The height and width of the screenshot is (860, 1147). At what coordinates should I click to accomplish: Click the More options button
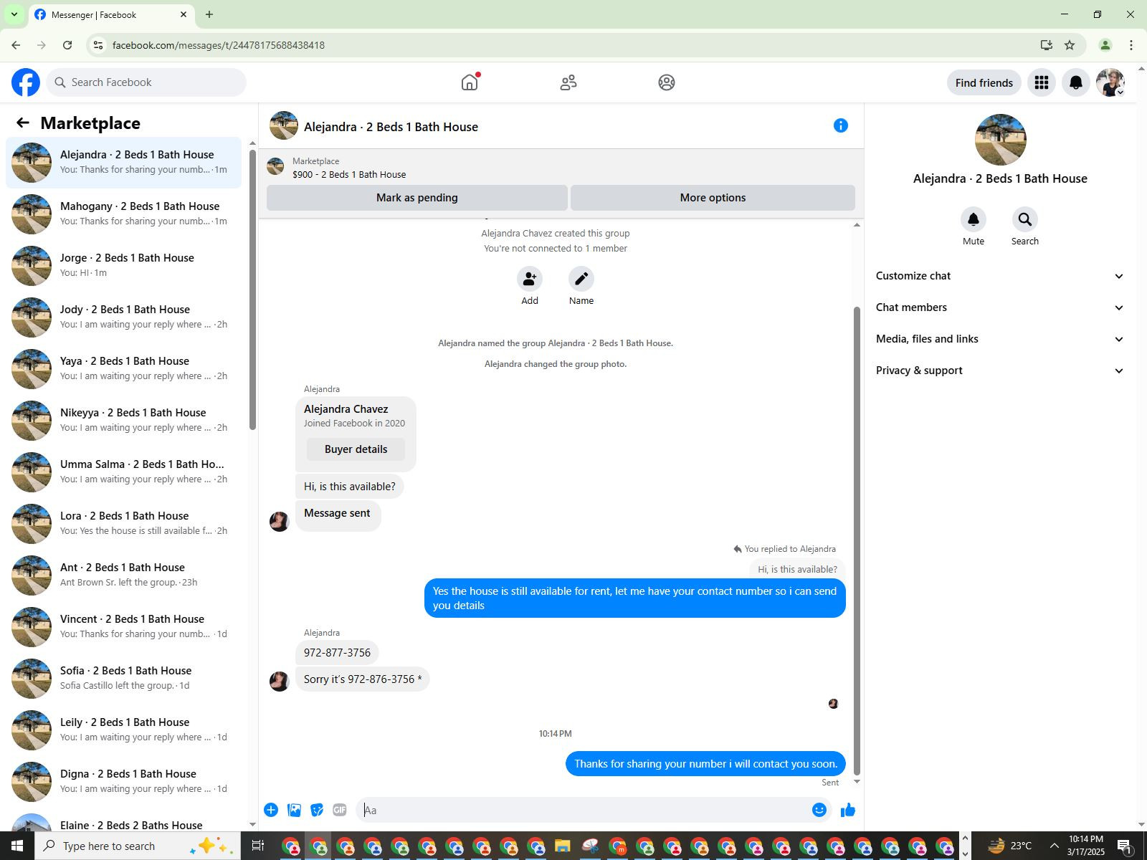pos(713,198)
